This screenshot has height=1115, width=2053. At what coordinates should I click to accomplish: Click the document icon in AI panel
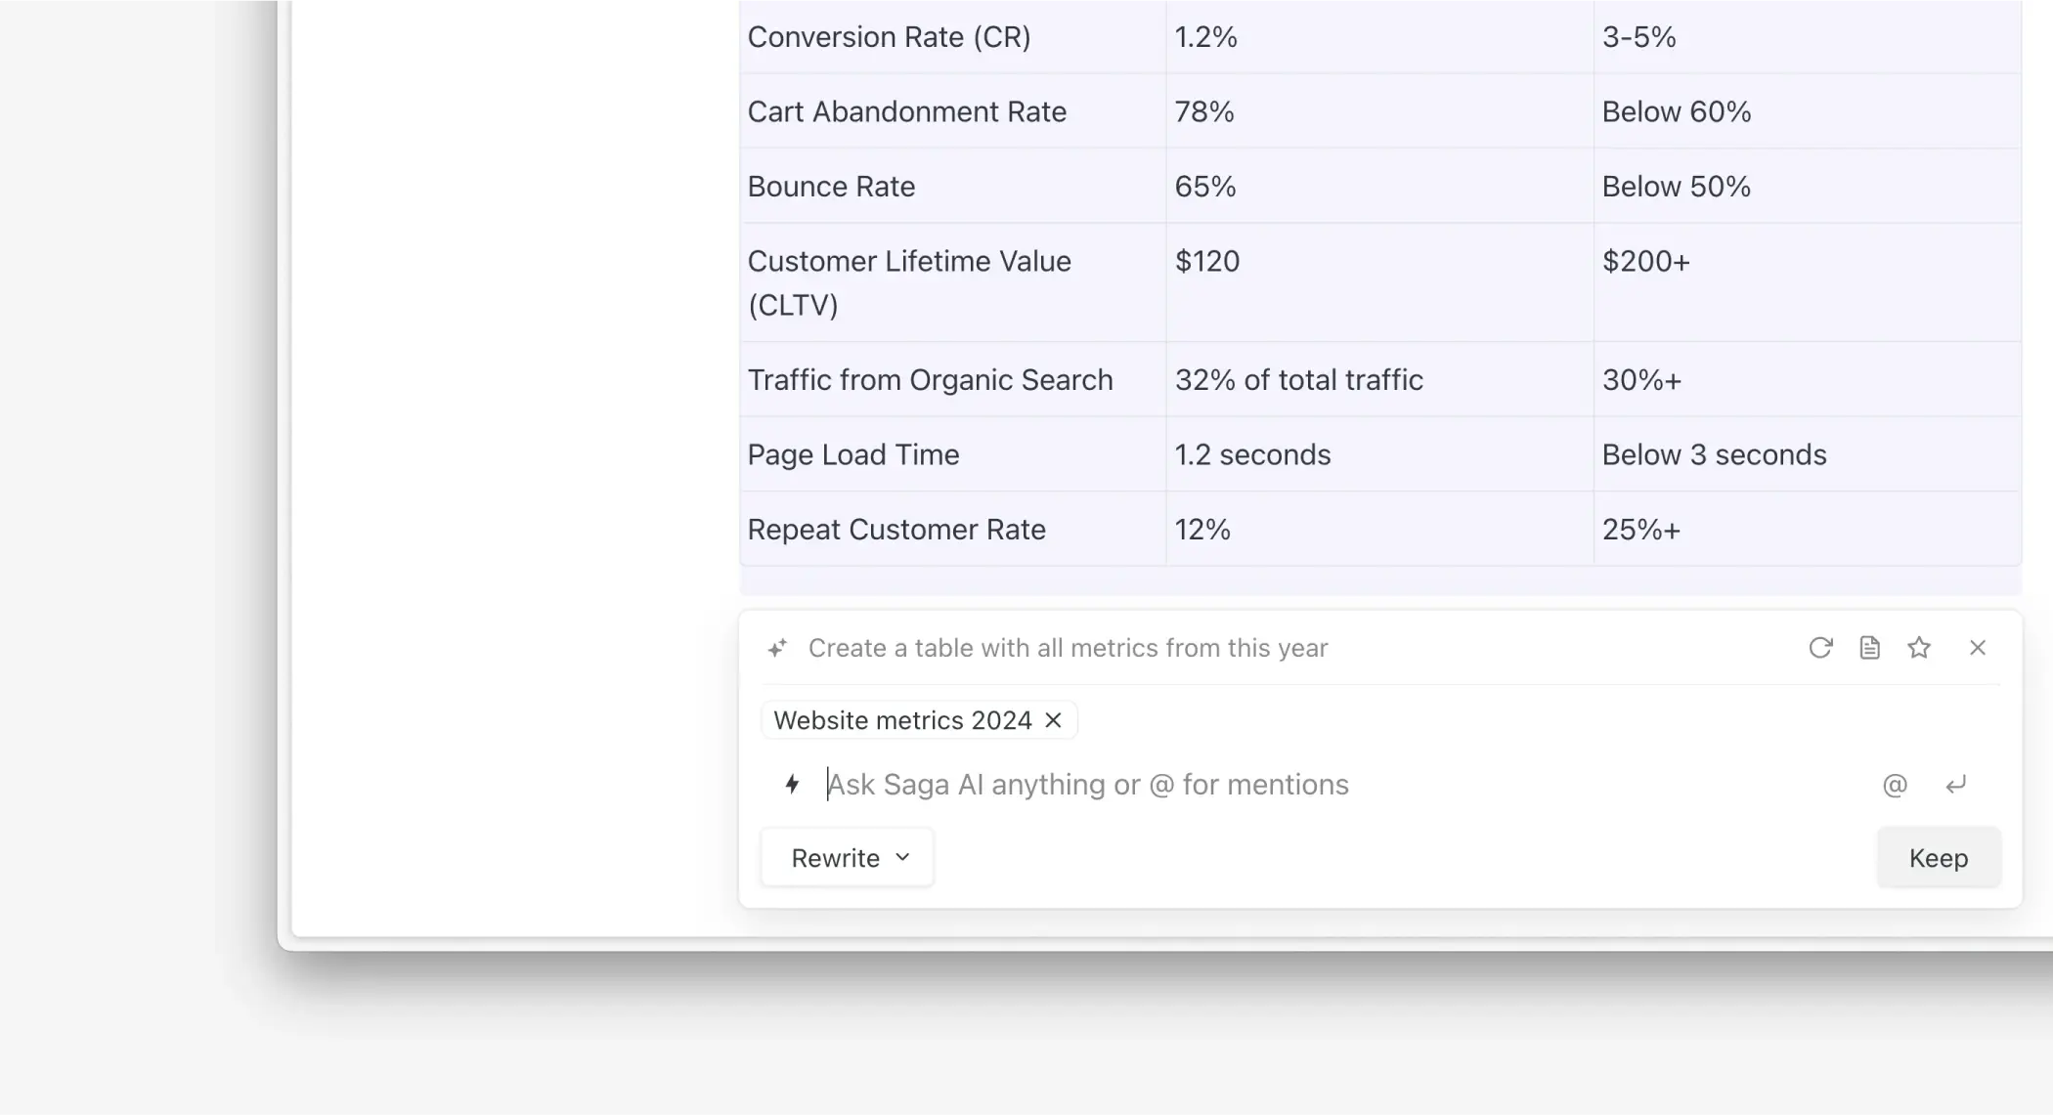click(1869, 648)
